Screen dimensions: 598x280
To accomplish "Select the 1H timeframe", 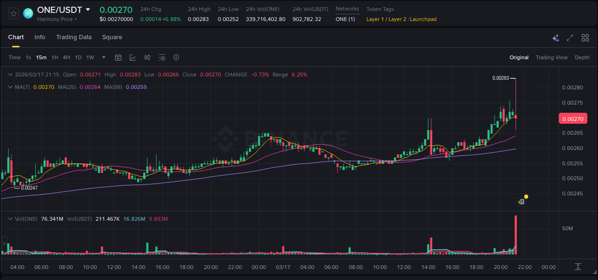I will point(55,57).
